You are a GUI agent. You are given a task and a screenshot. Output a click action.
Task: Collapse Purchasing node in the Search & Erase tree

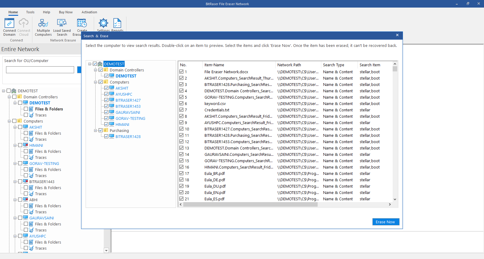(96, 130)
